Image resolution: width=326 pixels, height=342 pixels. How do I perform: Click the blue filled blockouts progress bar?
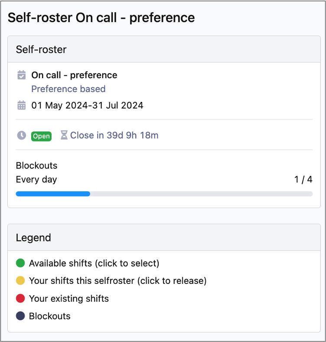coord(53,194)
